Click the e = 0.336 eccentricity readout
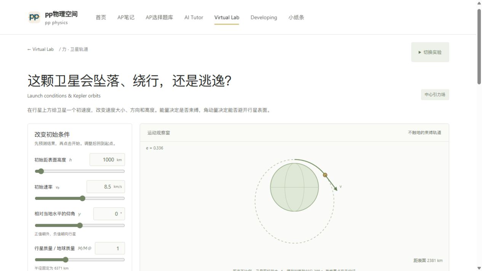Screen dimensions: 482x271 coord(154,148)
